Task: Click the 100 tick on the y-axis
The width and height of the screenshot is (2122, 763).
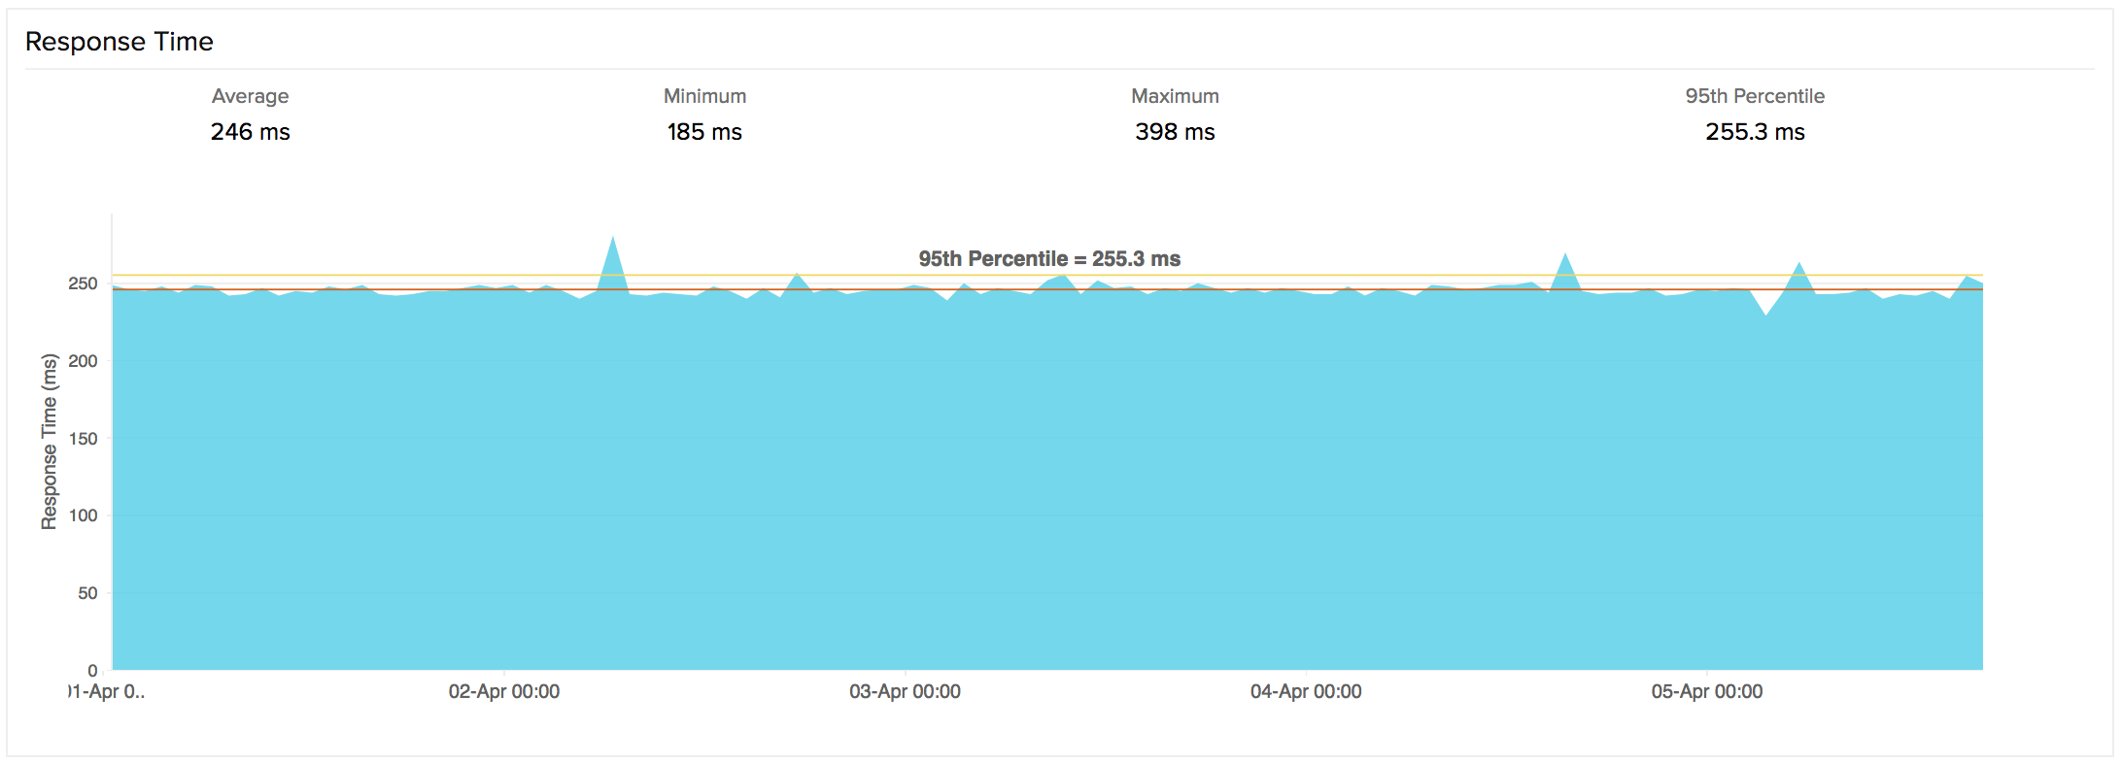Action: click(83, 515)
